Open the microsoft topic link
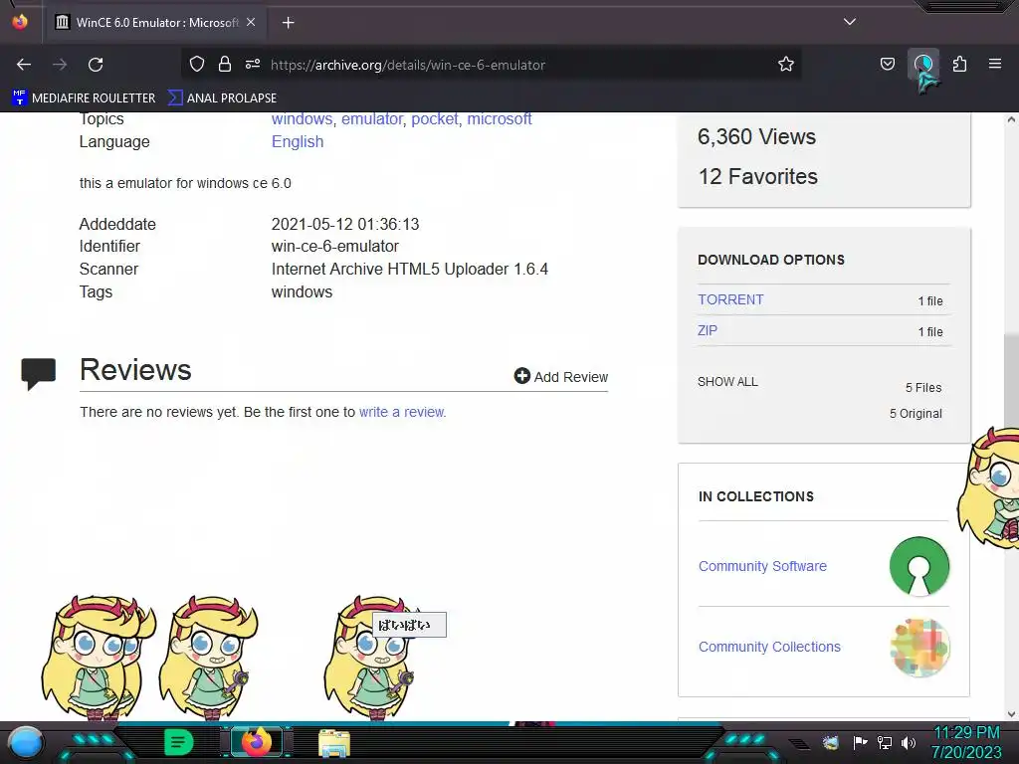 pos(500,119)
